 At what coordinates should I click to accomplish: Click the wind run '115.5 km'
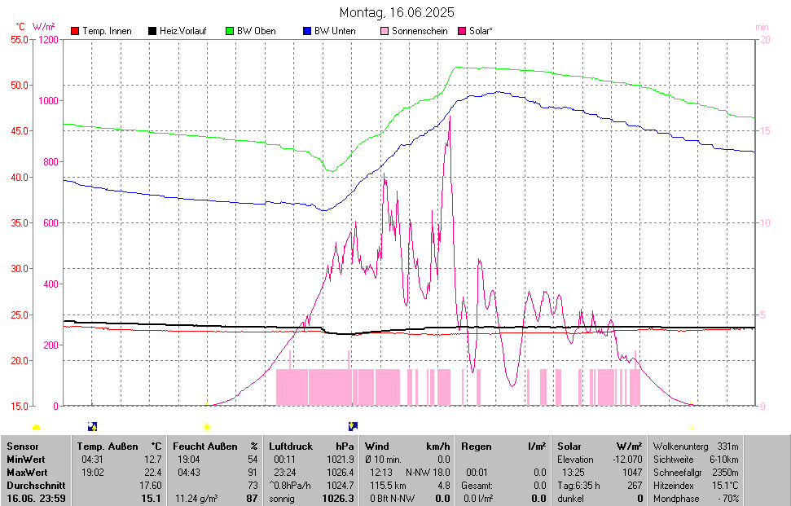388,486
